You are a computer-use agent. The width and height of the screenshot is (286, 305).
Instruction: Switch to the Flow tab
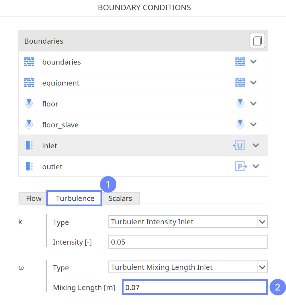34,199
